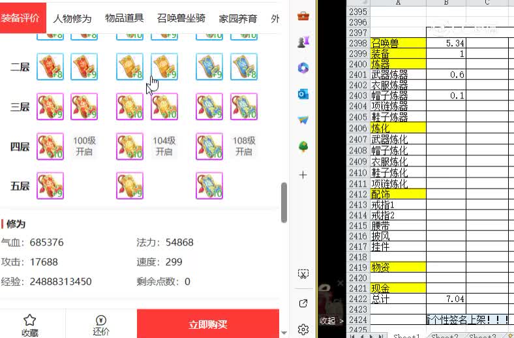The width and height of the screenshot is (514, 338).
Task: Click 气血 value 685376
Action: pos(46,242)
